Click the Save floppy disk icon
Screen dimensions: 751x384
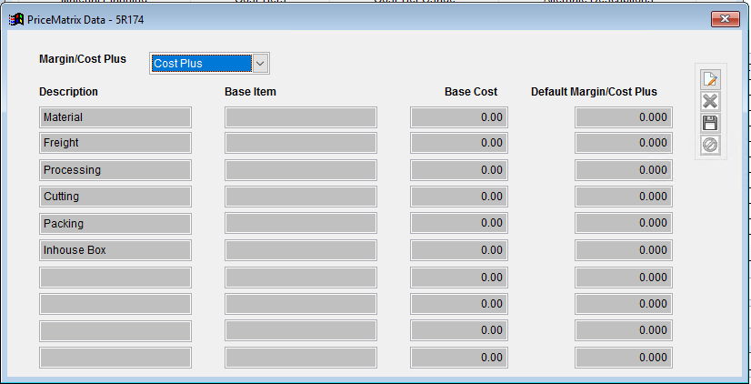[x=710, y=123]
